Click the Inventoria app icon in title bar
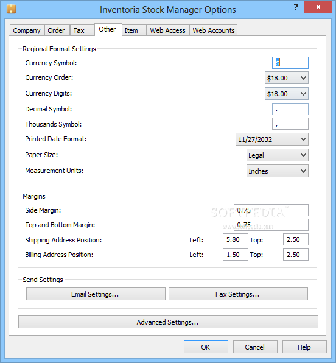The height and width of the screenshot is (363, 336). click(x=11, y=9)
